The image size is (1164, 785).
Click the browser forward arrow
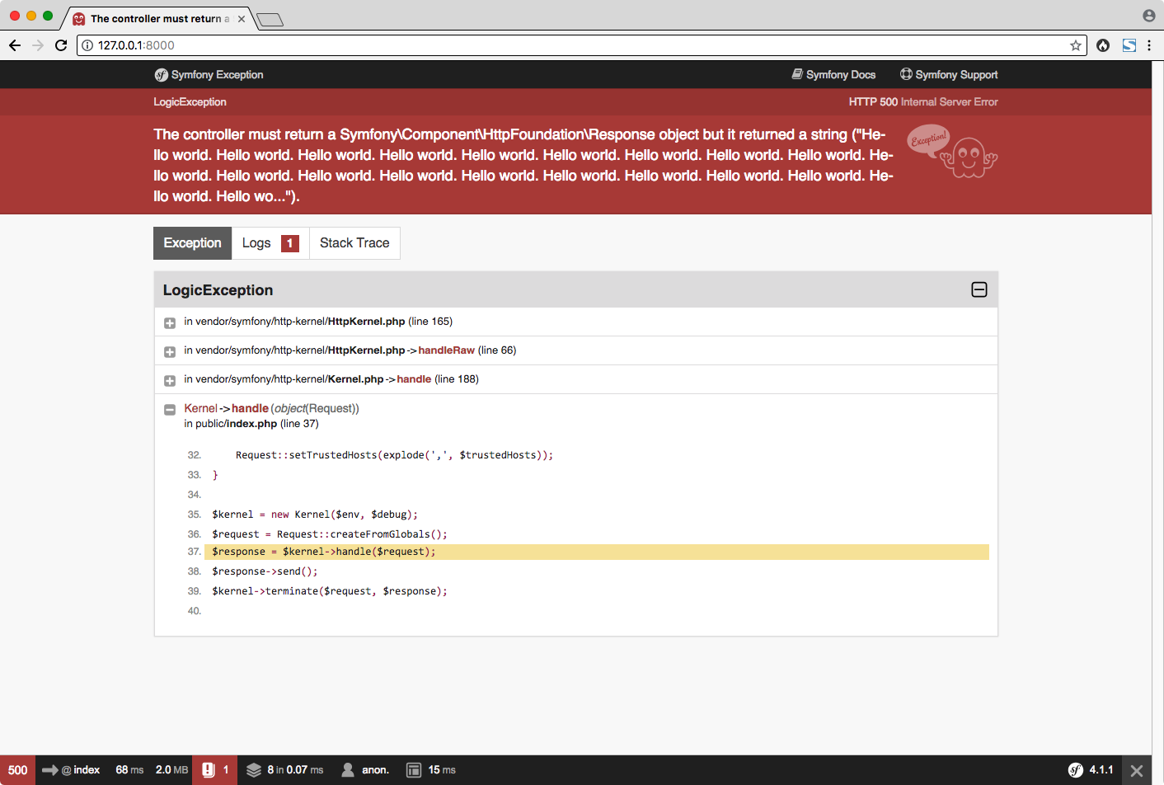[38, 45]
